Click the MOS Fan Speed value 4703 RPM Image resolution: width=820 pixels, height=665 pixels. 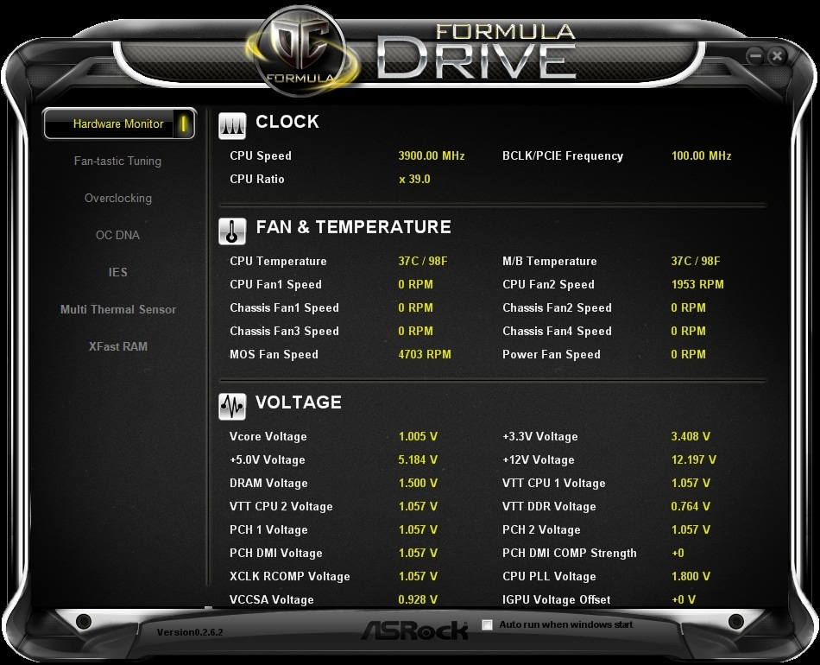(425, 355)
